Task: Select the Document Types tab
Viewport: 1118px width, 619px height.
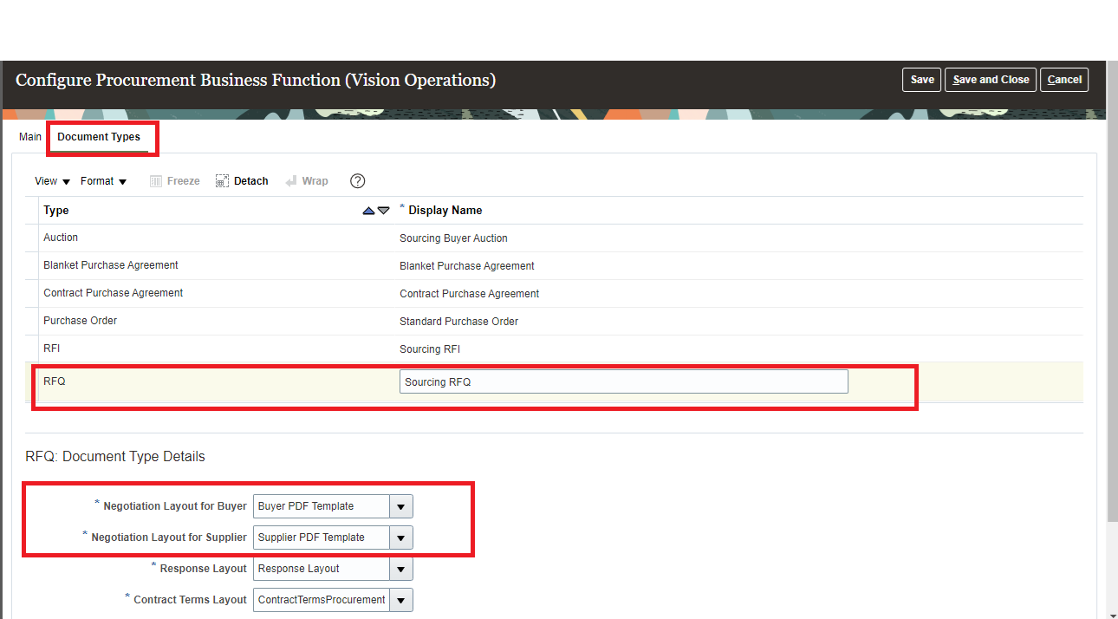Action: (99, 137)
